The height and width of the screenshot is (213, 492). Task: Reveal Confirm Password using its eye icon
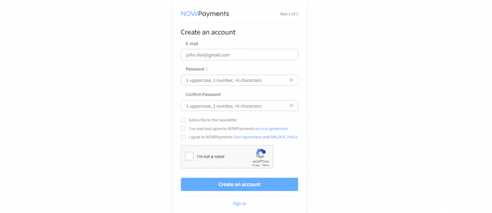pos(291,106)
